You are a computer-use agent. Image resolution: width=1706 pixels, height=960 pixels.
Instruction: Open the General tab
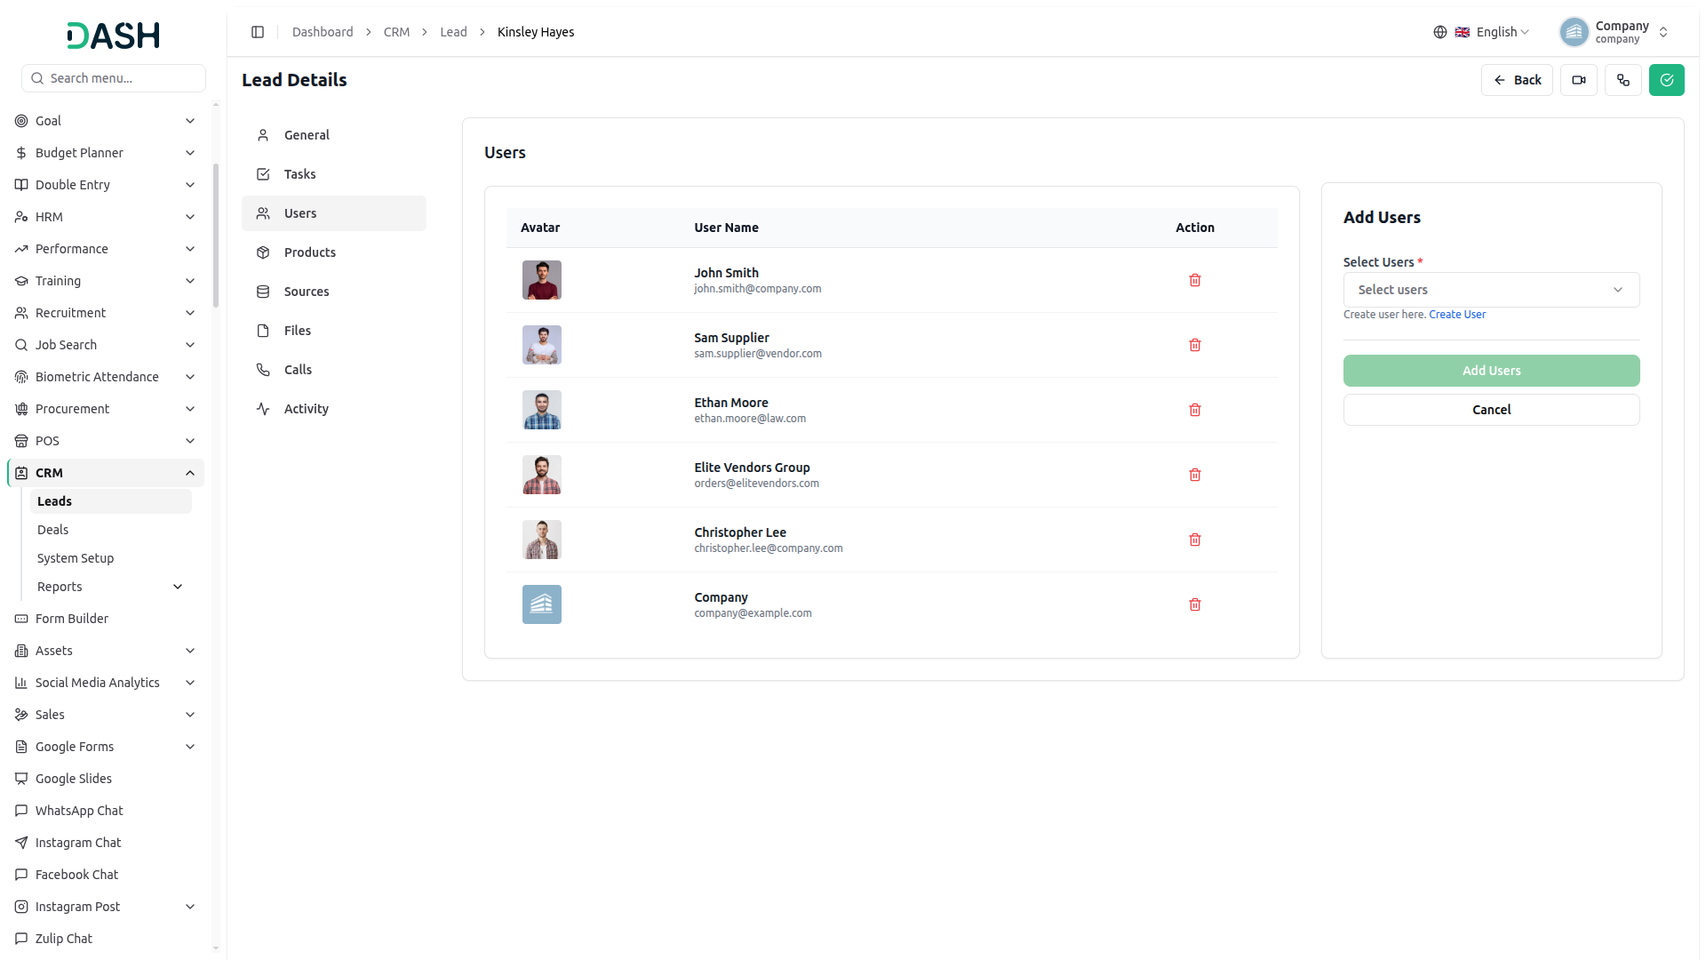tap(334, 135)
